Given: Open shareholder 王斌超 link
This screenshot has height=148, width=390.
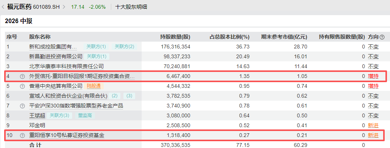Looking at the screenshot, I should [x=37, y=116].
